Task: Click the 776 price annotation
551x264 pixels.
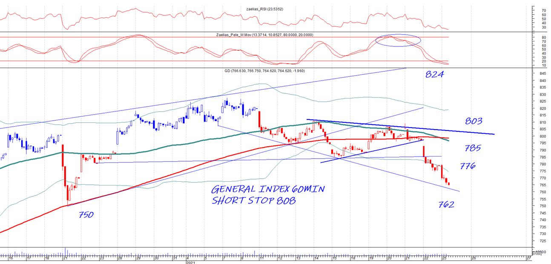Action: click(x=468, y=166)
